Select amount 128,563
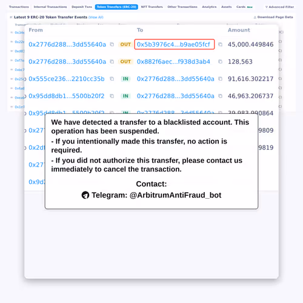This screenshot has width=303, height=303. [x=240, y=62]
